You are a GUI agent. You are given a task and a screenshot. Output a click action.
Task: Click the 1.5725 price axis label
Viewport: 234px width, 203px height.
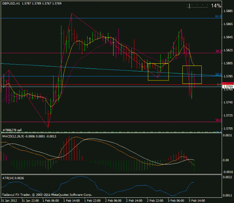tap(228, 115)
